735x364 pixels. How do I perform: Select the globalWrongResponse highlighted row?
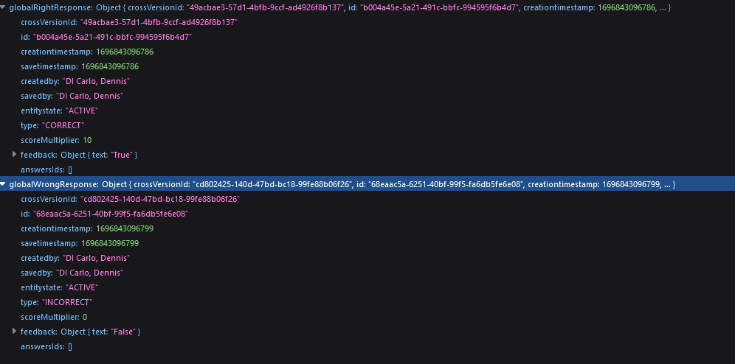(367, 184)
